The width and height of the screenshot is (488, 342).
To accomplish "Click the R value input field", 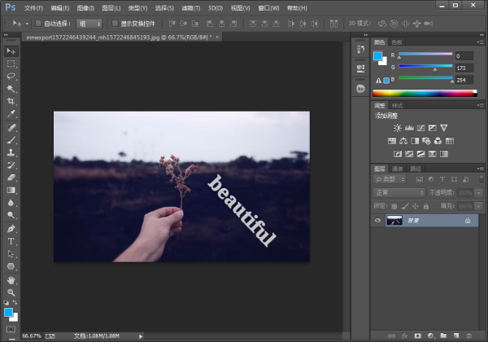I will pyautogui.click(x=464, y=56).
